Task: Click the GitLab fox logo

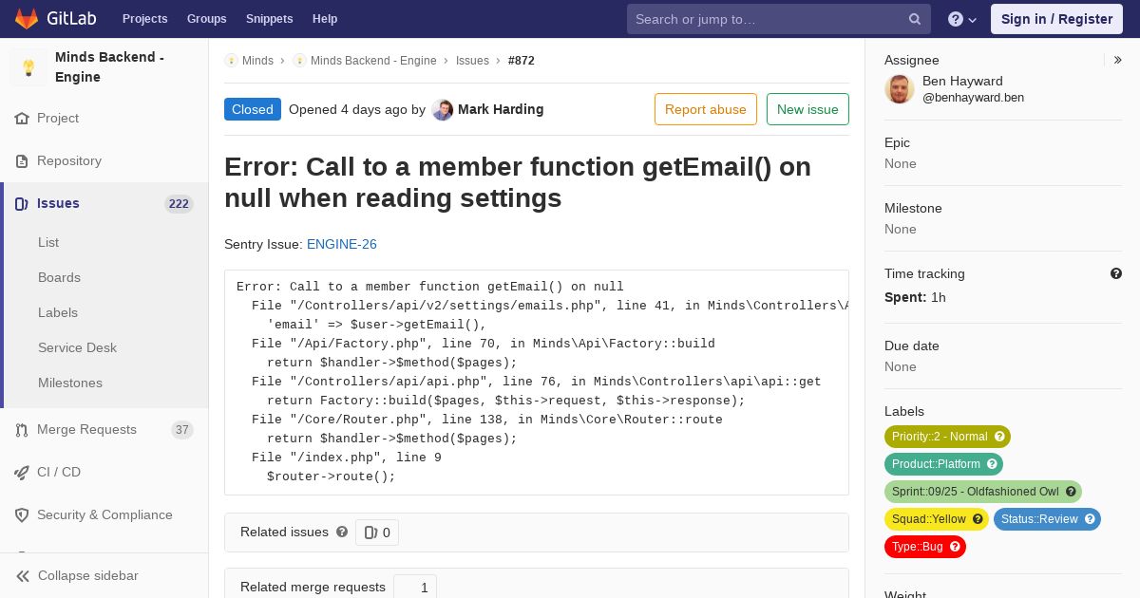Action: click(27, 19)
